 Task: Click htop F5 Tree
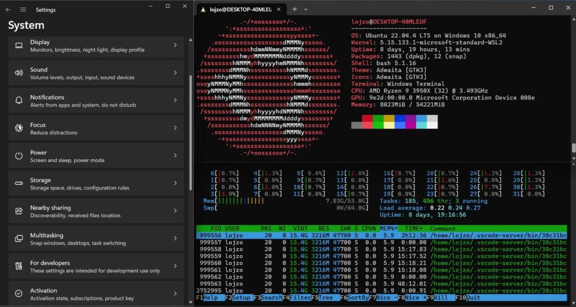coord(325,297)
